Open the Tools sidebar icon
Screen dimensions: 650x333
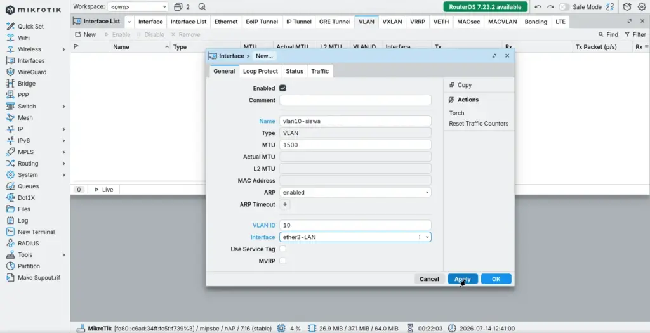coord(10,255)
